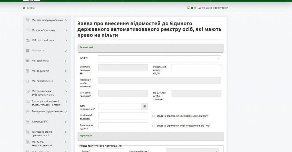Screen dimensions: 292x152
Task: Click the green info icon under РНОКПП заявника
Action: (81, 73)
